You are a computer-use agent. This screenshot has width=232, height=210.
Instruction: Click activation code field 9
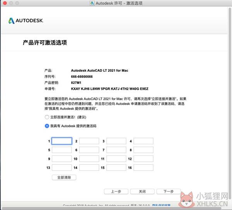point(62,159)
